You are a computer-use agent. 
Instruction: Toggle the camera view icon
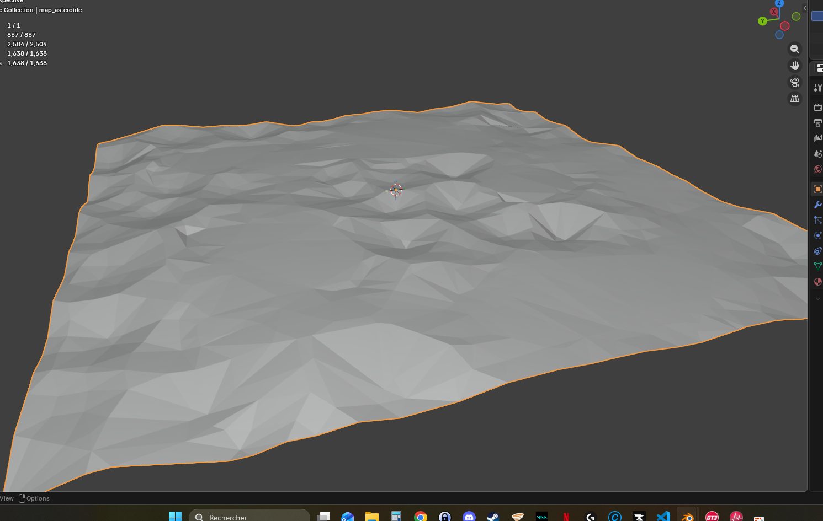coord(794,82)
